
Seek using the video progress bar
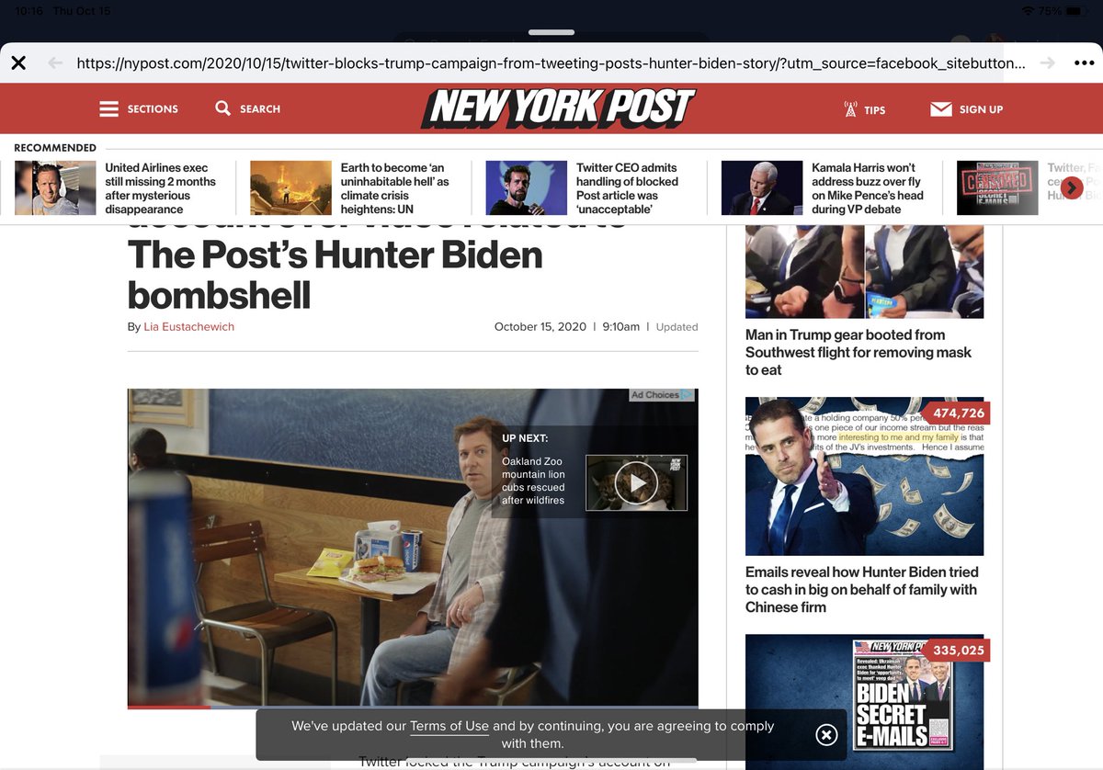[x=413, y=708]
